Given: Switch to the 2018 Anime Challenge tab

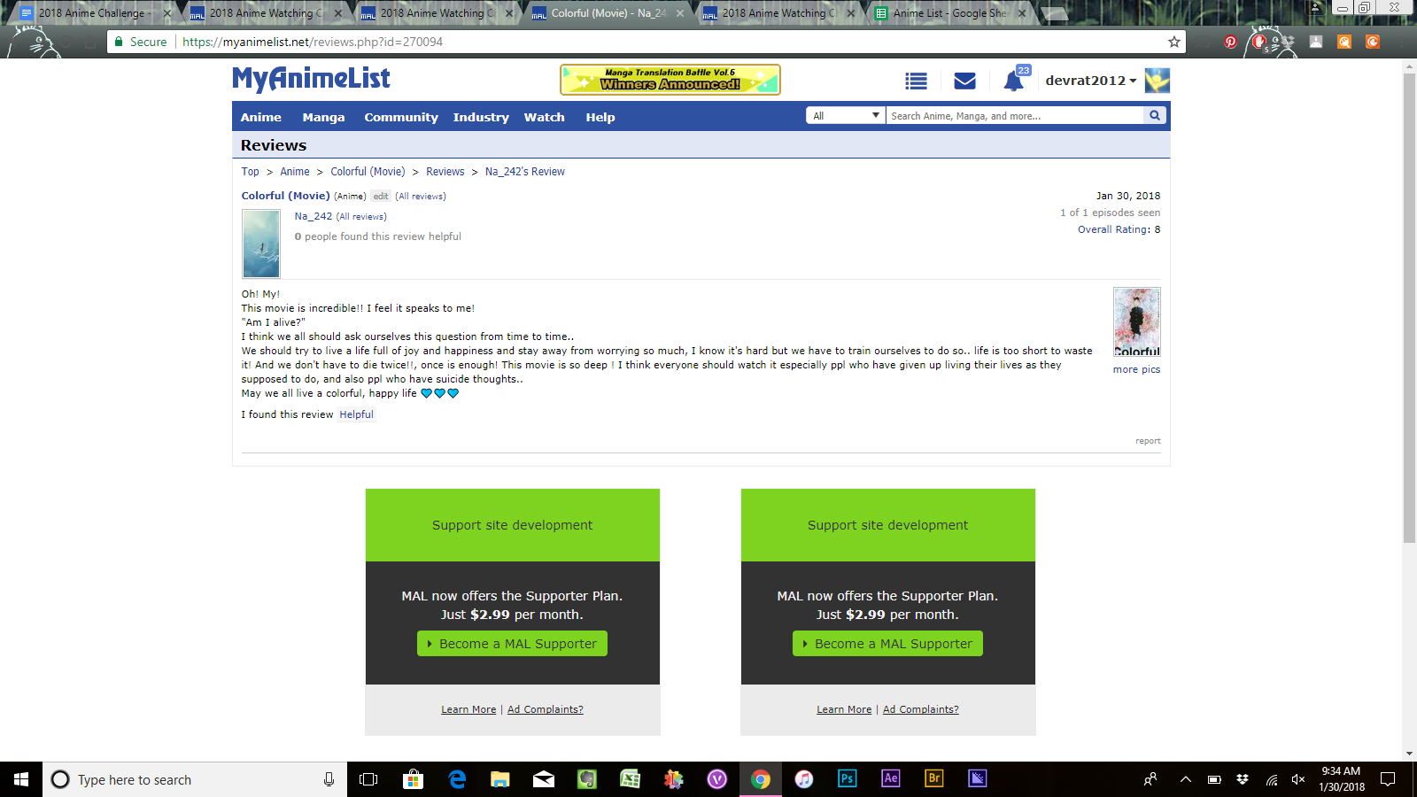Looking at the screenshot, I should (92, 13).
